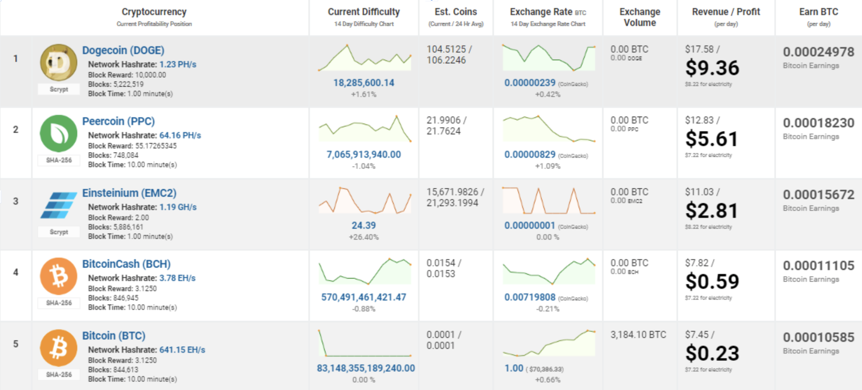Click the Peercoin green leaf logo
Image resolution: width=862 pixels, height=390 pixels.
point(58,133)
